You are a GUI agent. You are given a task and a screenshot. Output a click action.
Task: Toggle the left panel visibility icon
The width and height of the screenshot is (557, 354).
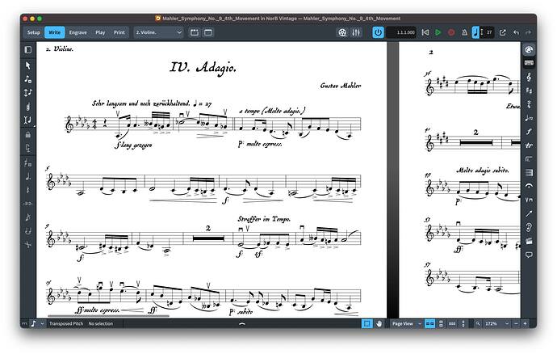coord(28,50)
